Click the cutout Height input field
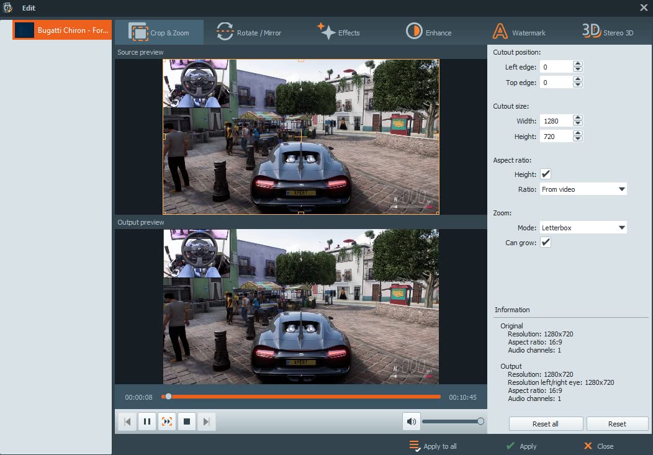The height and width of the screenshot is (455, 653). tap(556, 136)
